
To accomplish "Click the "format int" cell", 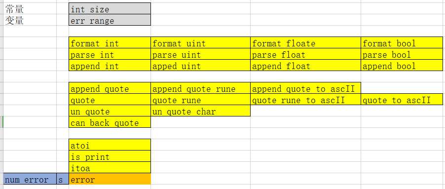I will tap(110, 42).
